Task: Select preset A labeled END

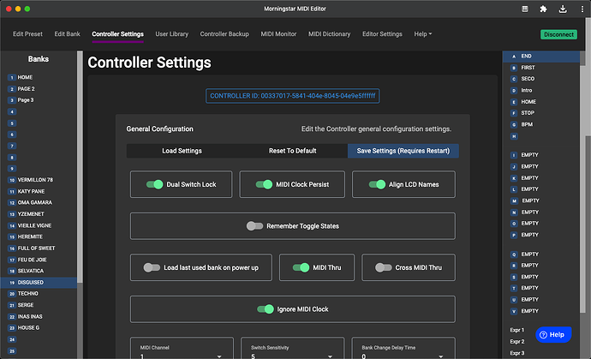Action: click(526, 56)
